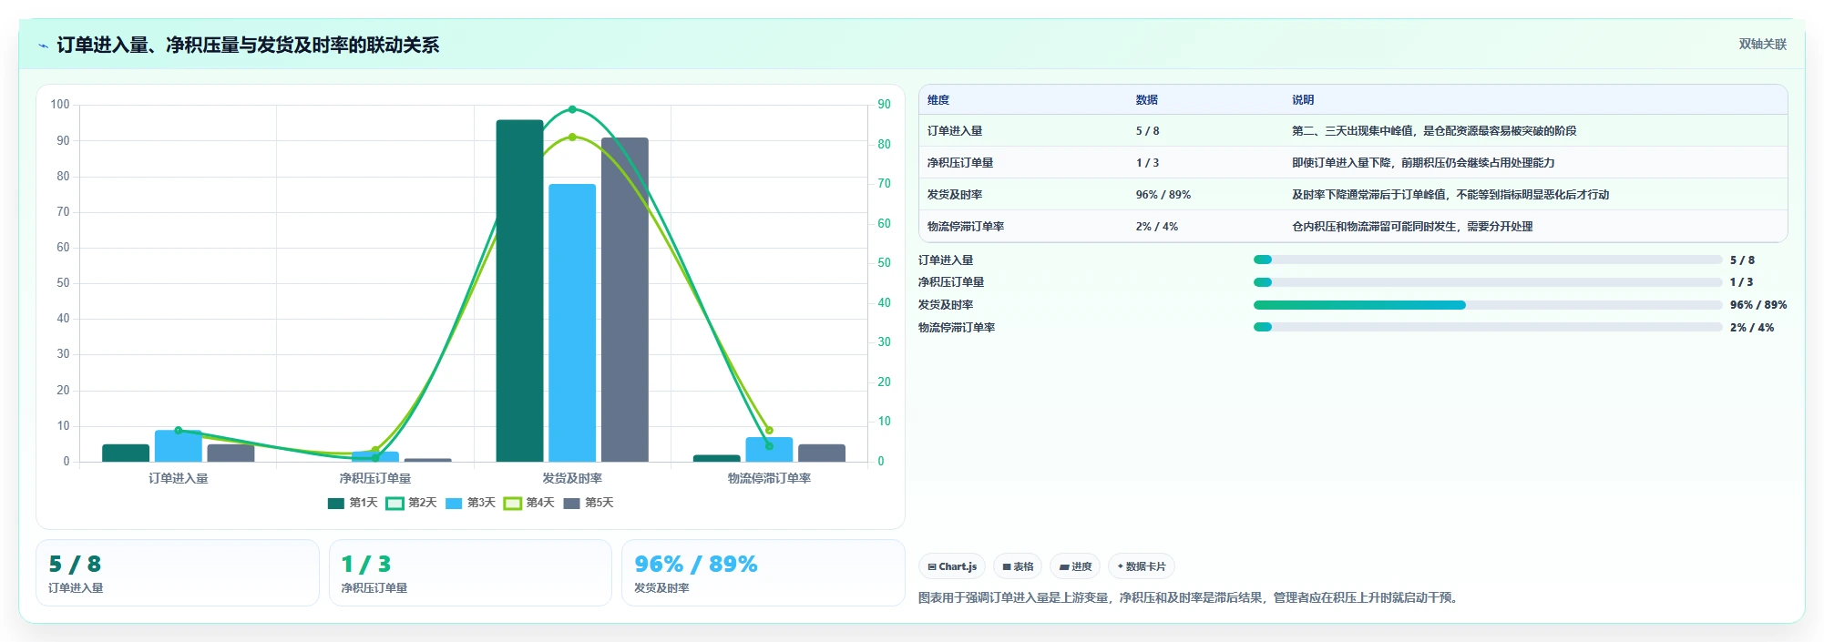Click the table note starting 第二、三天出现集中峰值
This screenshot has width=1824, height=642.
[1434, 131]
